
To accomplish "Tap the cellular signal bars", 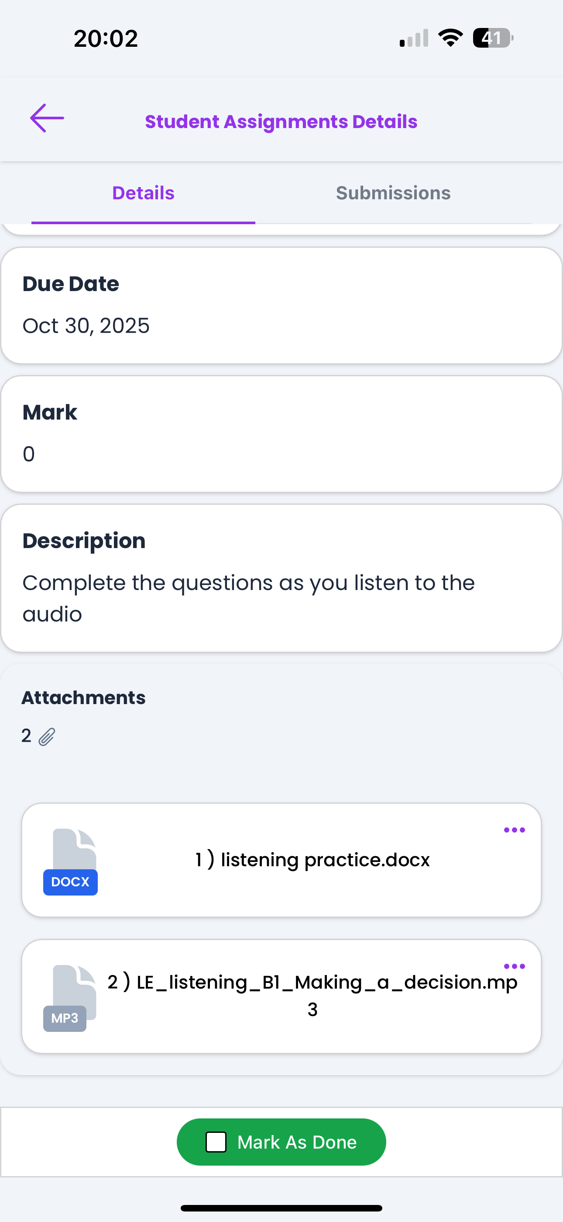I will pos(414,38).
